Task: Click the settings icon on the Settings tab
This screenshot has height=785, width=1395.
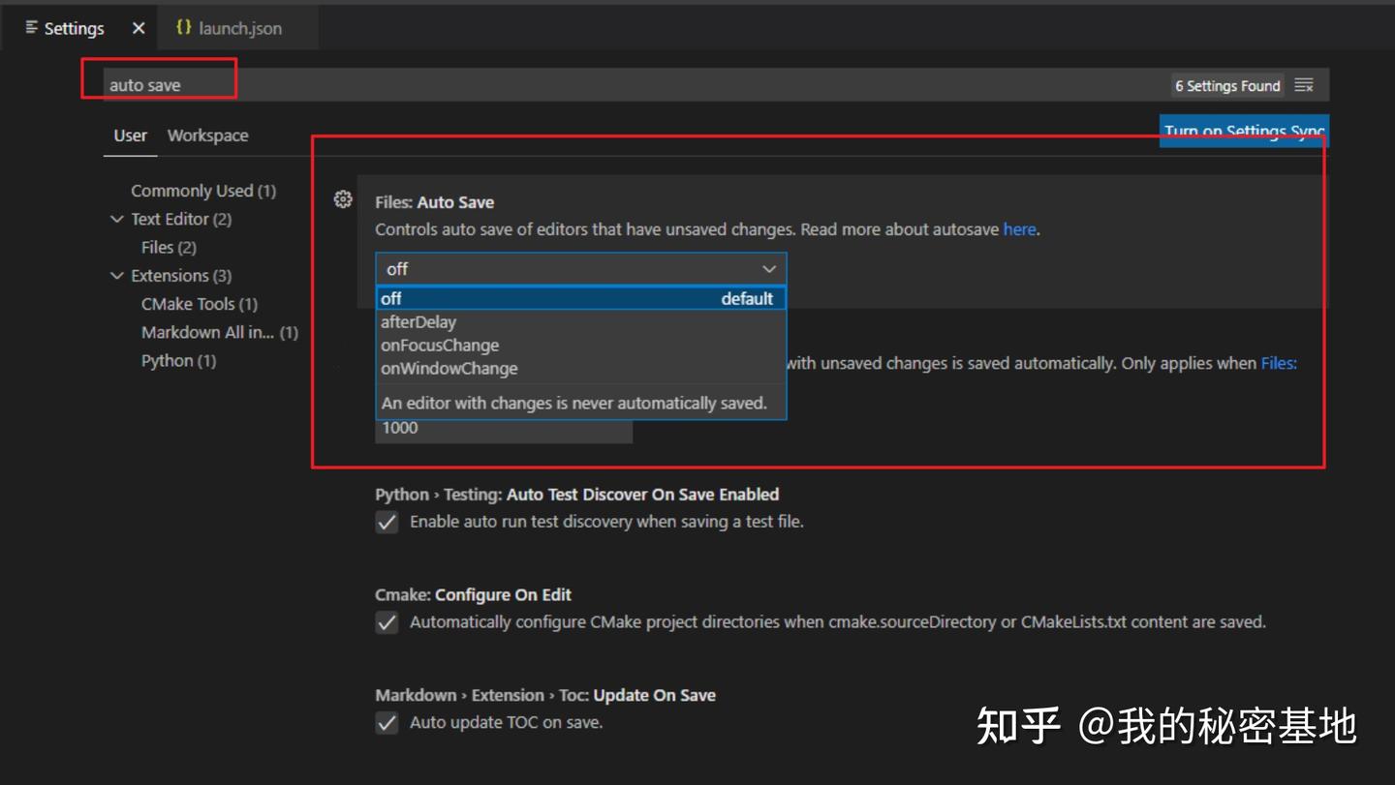Action: (x=29, y=27)
